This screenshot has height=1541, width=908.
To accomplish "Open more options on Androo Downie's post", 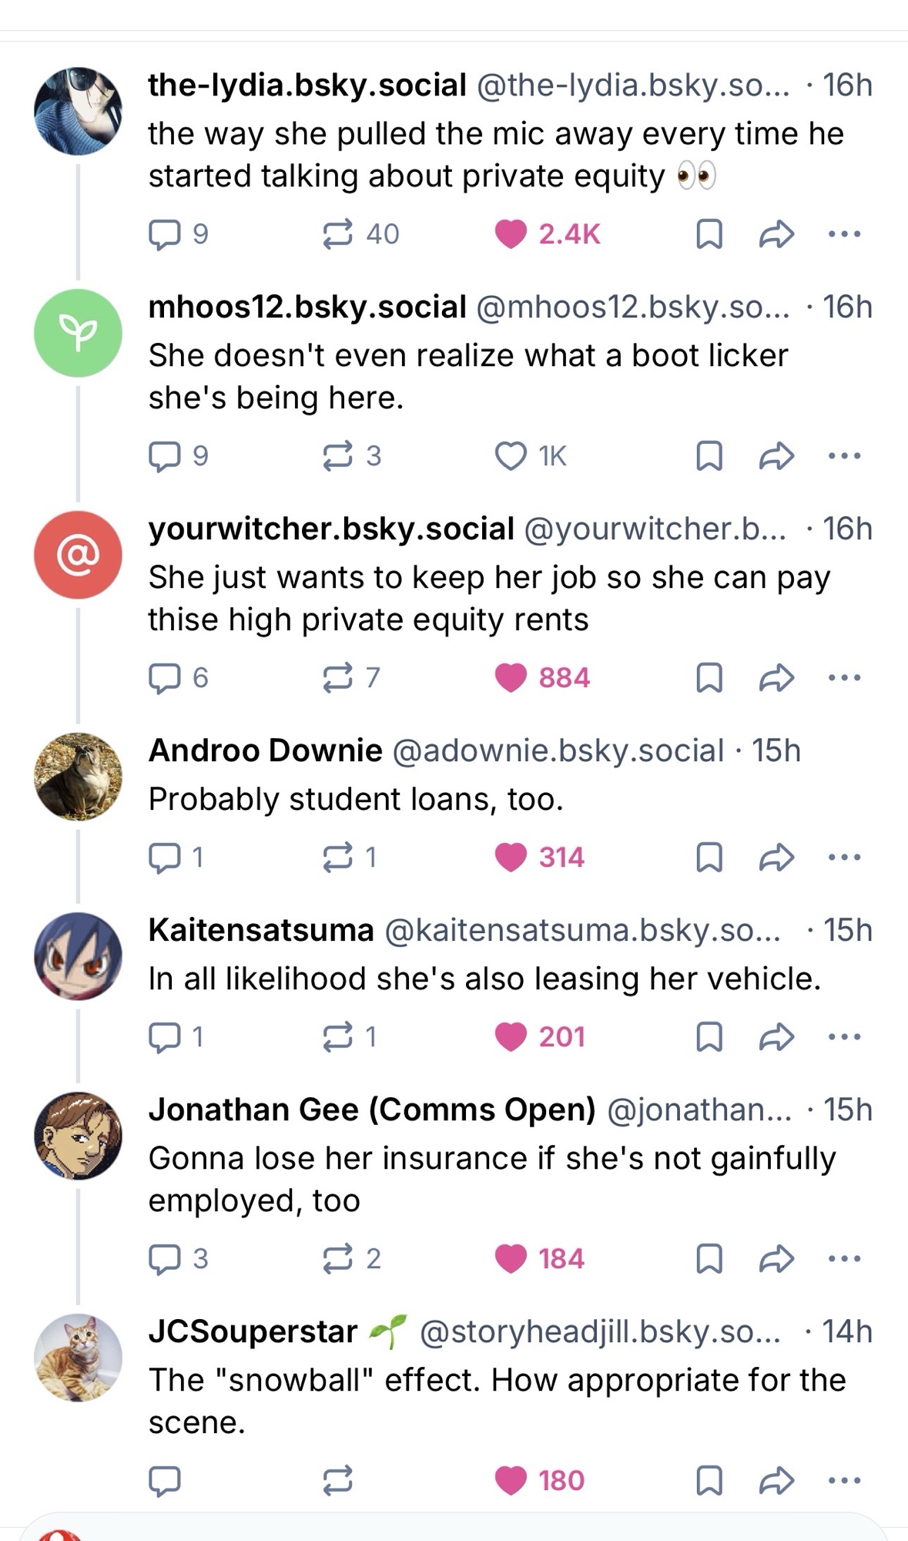I will point(844,858).
